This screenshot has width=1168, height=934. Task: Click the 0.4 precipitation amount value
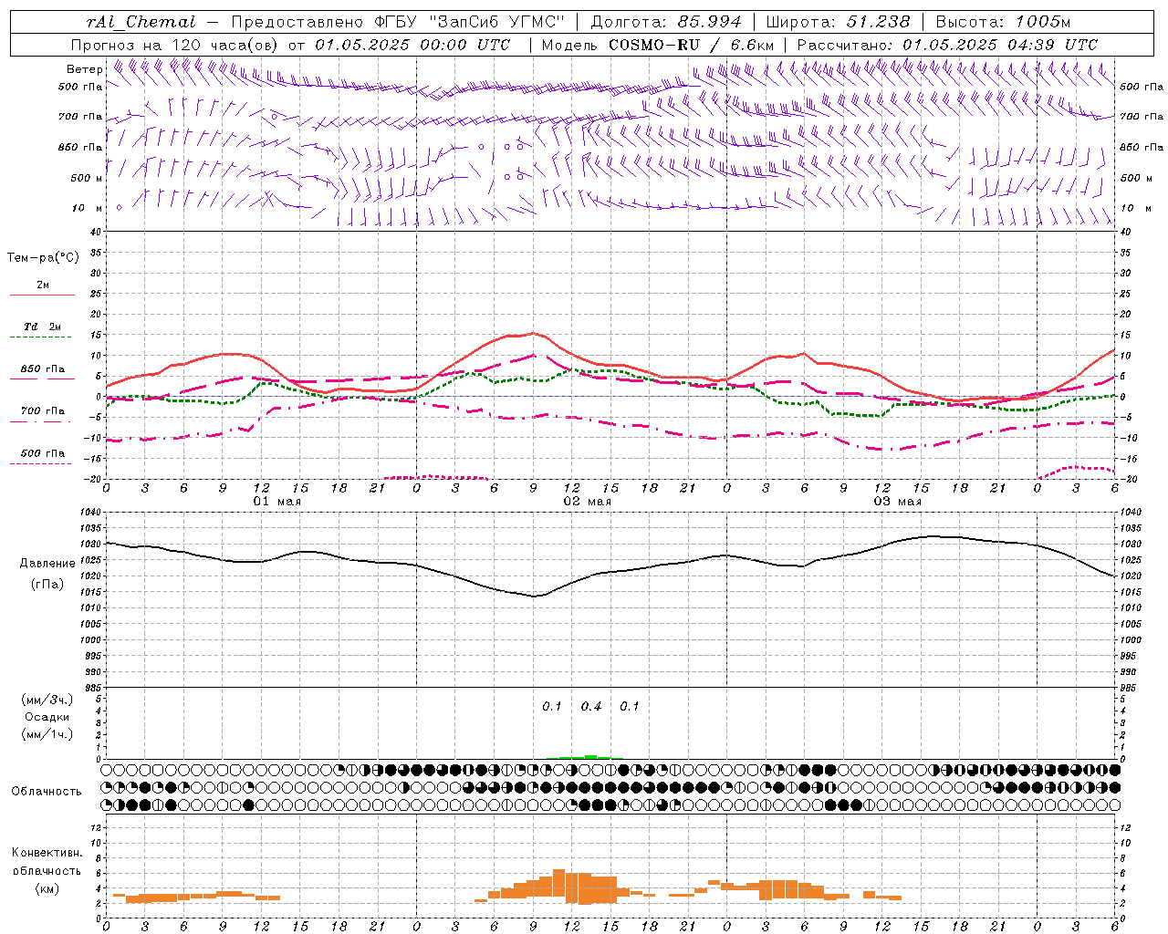591,707
